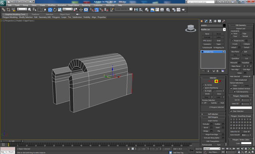
Task: Open the Utilities hammer panel icon
Action: [x=224, y=21]
